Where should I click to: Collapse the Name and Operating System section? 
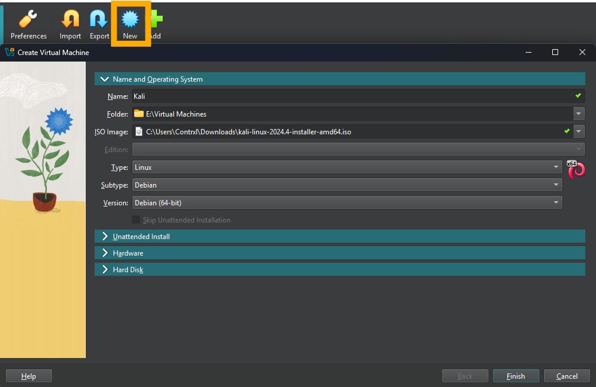[x=340, y=79]
